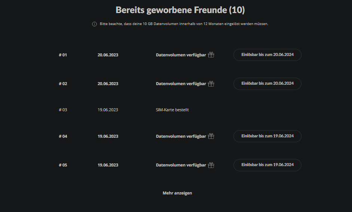
Task: Click the gift icon in row #01
Action: tap(211, 55)
